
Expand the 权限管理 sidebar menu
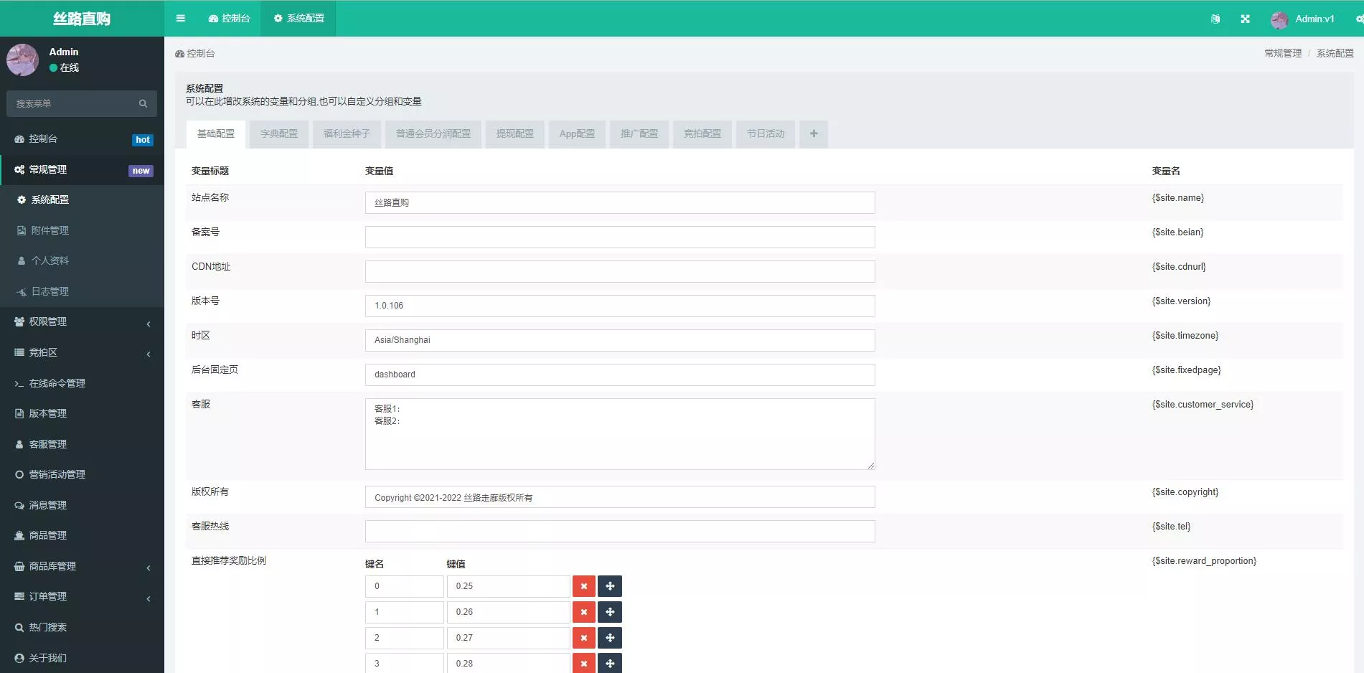pos(82,322)
